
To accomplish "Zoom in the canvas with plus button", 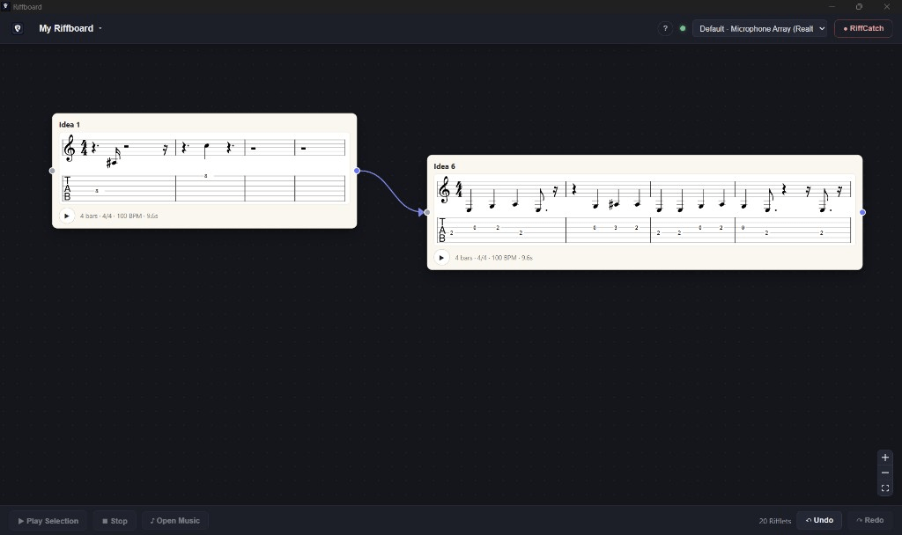I will pyautogui.click(x=884, y=458).
